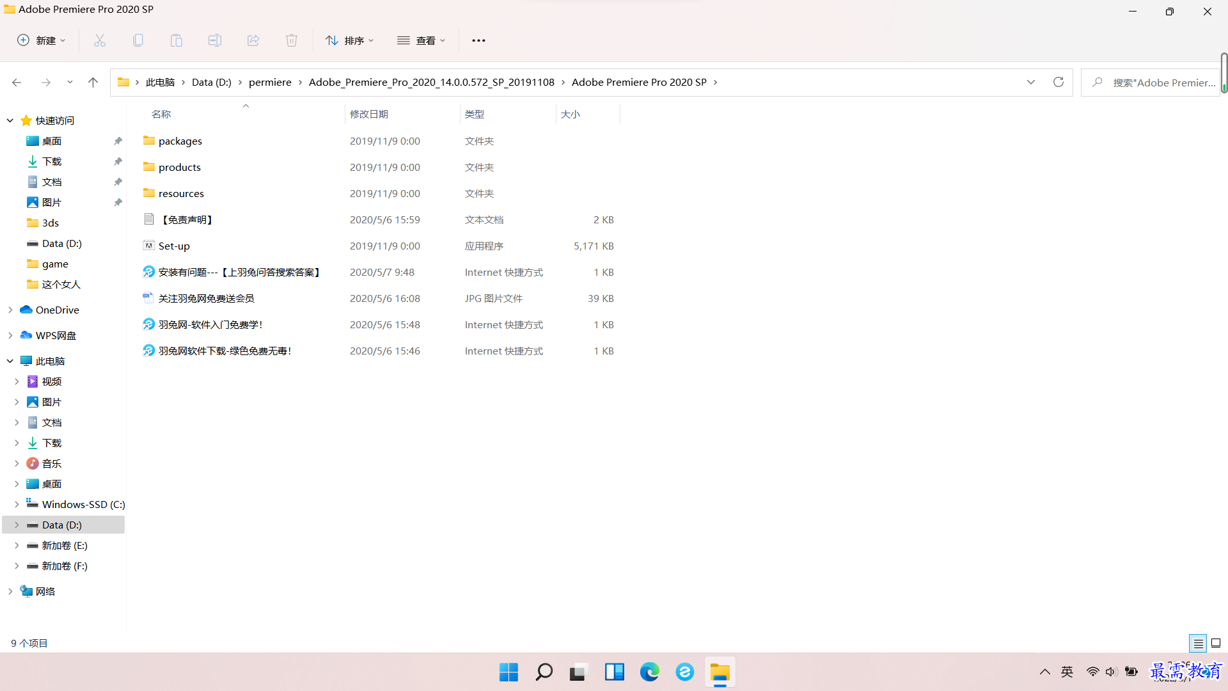Click the Paste clipboard icon
The height and width of the screenshot is (691, 1228).
[177, 40]
